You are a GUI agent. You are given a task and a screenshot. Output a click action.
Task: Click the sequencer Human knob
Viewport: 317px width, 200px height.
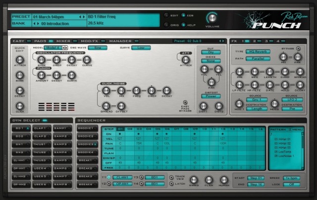click(223, 180)
